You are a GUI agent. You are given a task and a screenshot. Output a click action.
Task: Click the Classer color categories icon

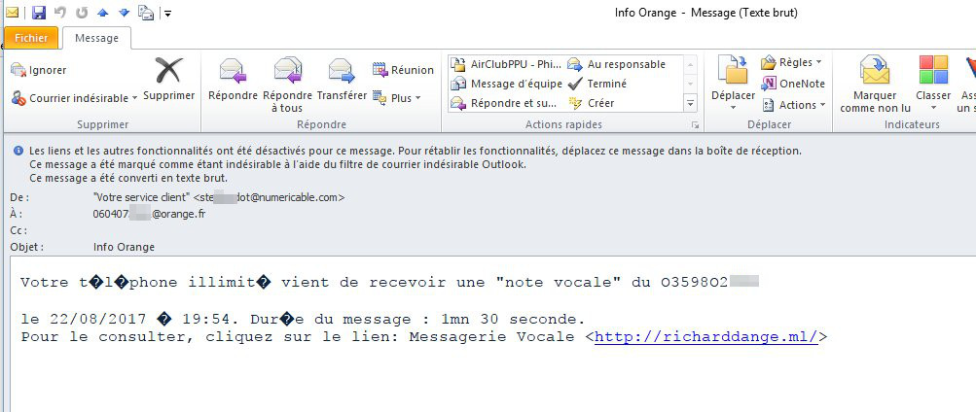(933, 70)
